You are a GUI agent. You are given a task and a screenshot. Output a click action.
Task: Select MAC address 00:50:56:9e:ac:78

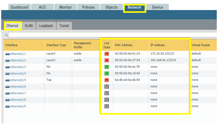(x=127, y=67)
